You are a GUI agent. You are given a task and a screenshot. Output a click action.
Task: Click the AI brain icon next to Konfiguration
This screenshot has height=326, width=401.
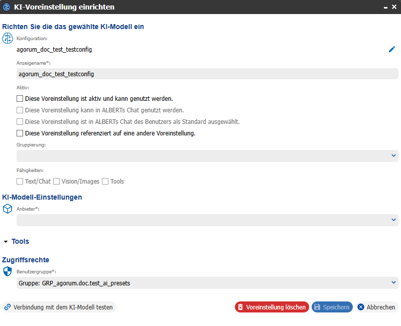click(8, 38)
